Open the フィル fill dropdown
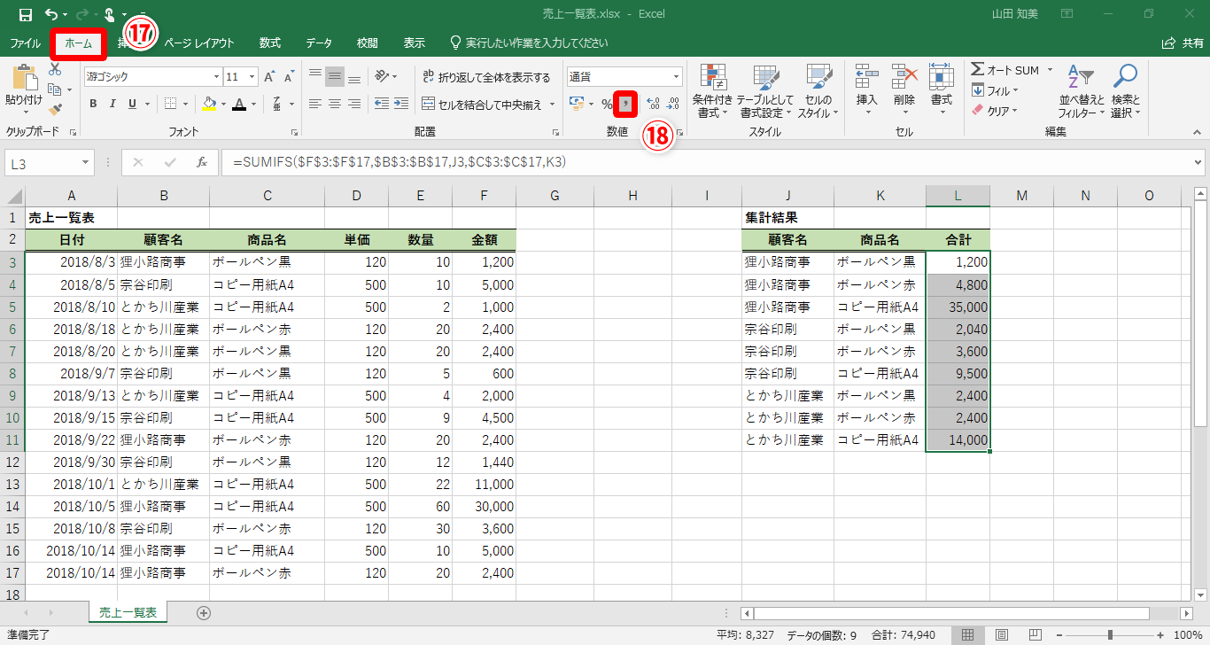The image size is (1210, 645). (x=995, y=90)
